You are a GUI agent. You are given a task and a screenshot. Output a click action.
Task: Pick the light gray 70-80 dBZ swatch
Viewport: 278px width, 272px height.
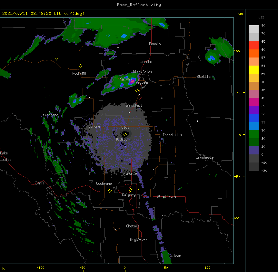[253, 29]
